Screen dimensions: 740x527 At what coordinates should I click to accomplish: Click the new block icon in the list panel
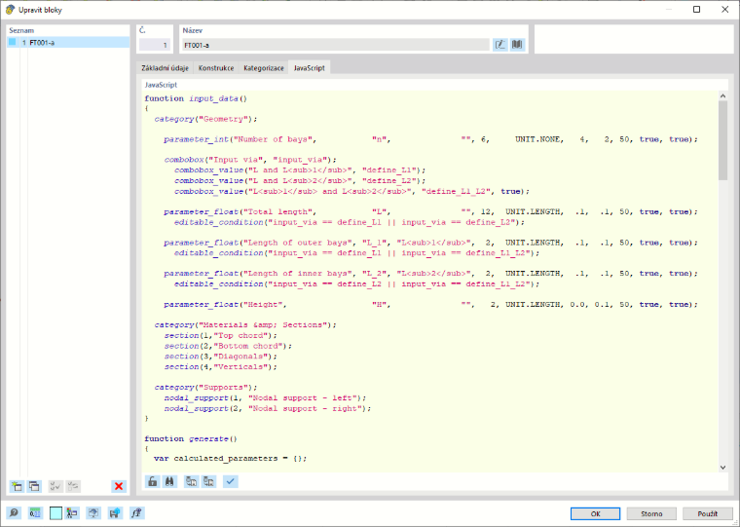[x=17, y=486]
